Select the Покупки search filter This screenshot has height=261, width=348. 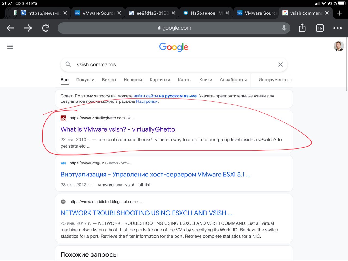[85, 80]
